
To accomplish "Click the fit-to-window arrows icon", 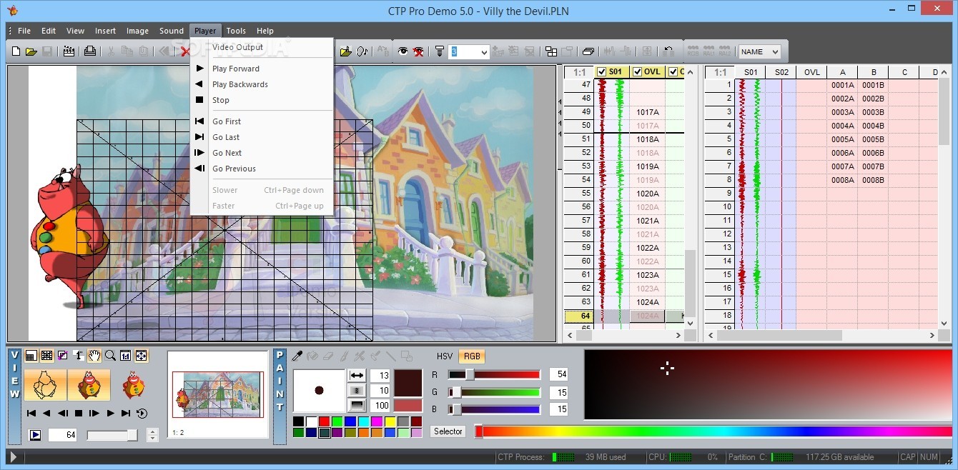I will [142, 355].
